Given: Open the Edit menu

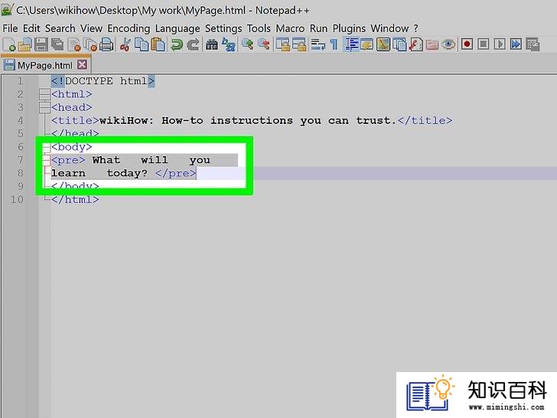Looking at the screenshot, I should (31, 28).
